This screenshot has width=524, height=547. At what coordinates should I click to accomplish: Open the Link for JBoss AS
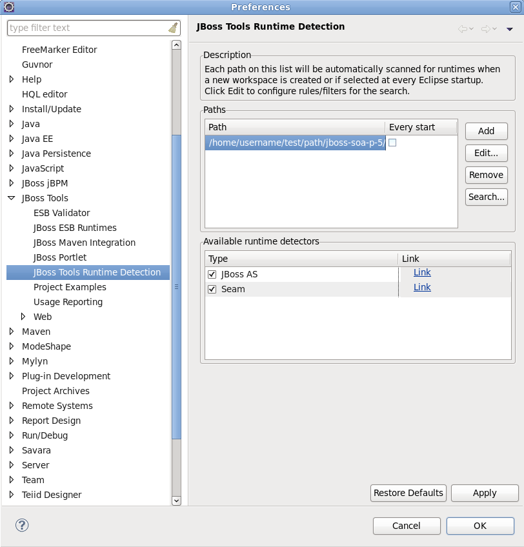pyautogui.click(x=422, y=272)
